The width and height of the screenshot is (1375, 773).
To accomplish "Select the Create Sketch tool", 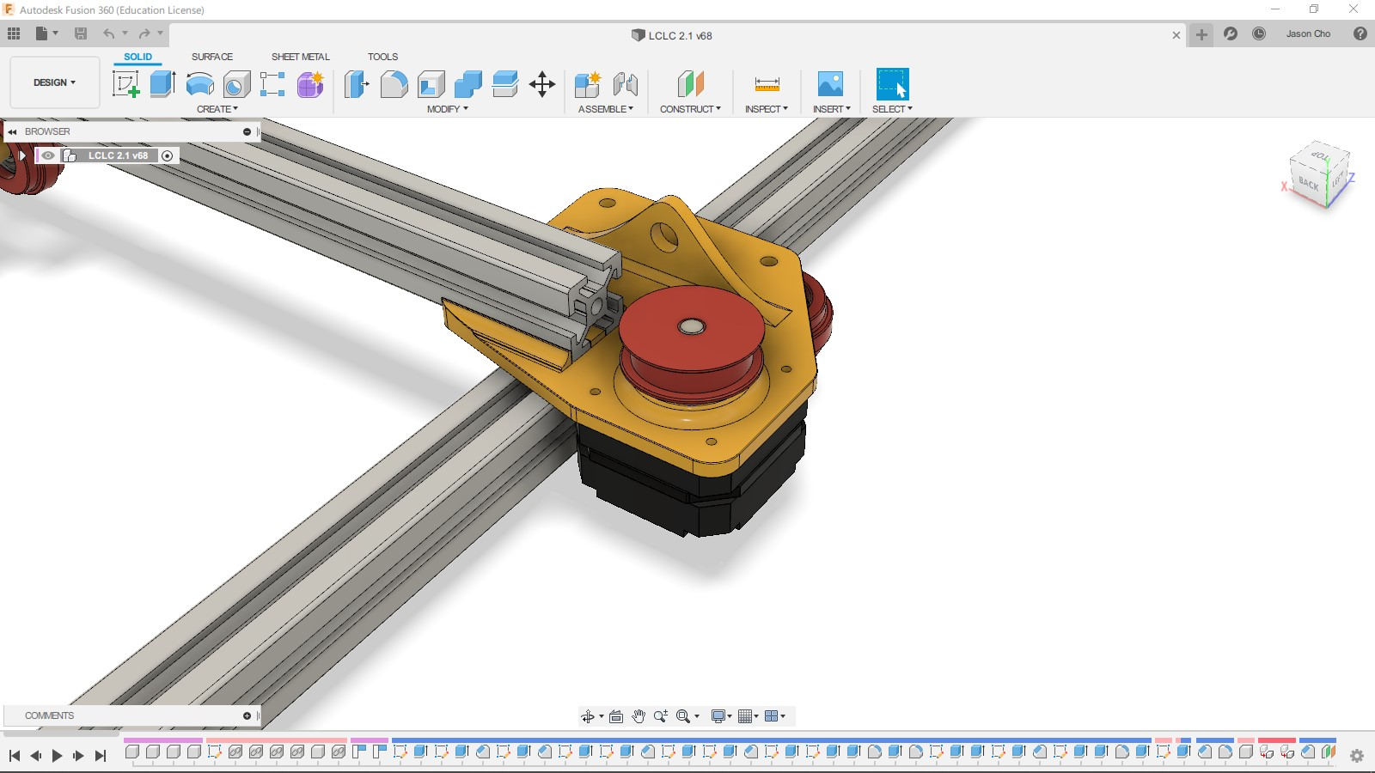I will 126,84.
